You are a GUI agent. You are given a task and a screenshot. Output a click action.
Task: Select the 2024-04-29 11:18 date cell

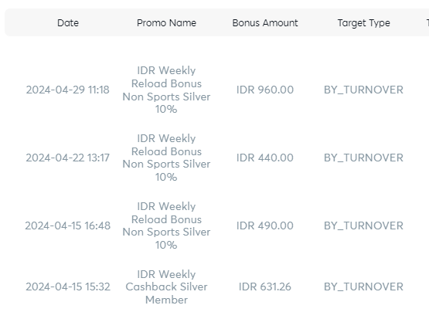67,90
